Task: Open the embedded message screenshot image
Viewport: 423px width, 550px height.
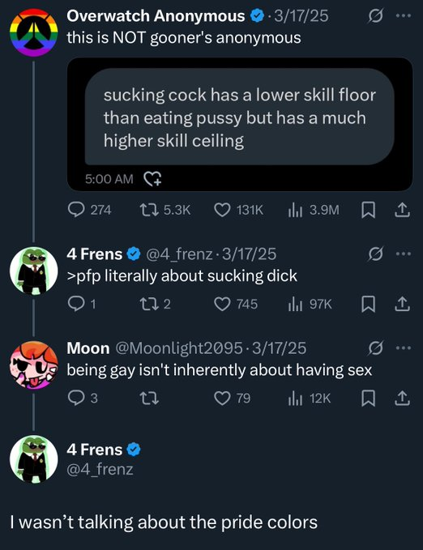Action: coord(240,125)
